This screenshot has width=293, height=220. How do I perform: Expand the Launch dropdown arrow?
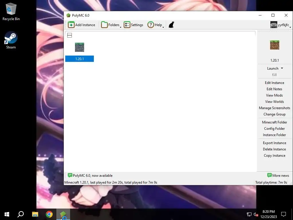282,68
